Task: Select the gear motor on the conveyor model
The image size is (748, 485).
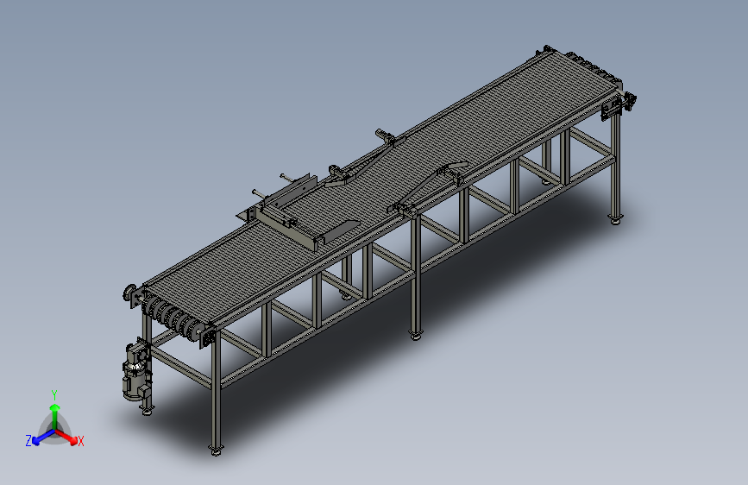Action: tap(135, 370)
